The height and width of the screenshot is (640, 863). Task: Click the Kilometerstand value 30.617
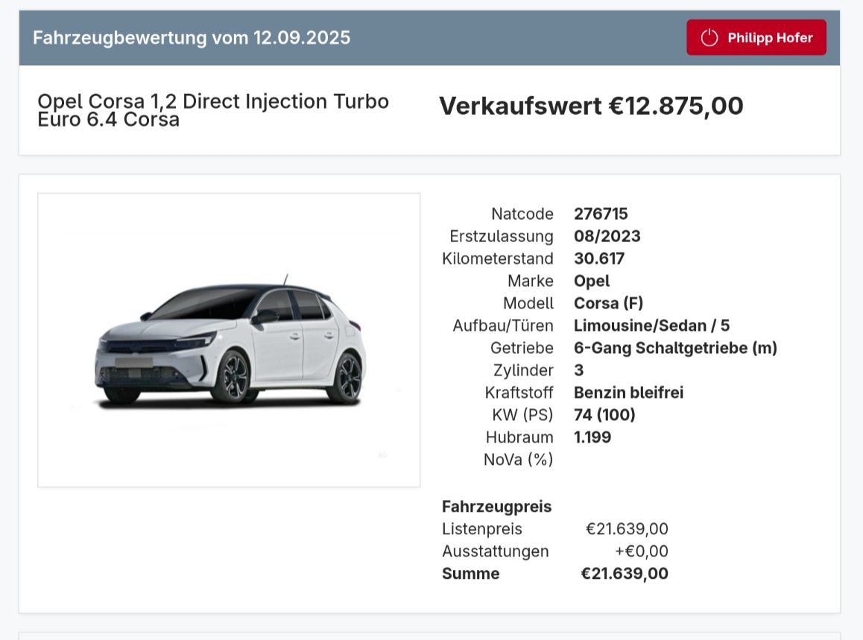pyautogui.click(x=599, y=259)
